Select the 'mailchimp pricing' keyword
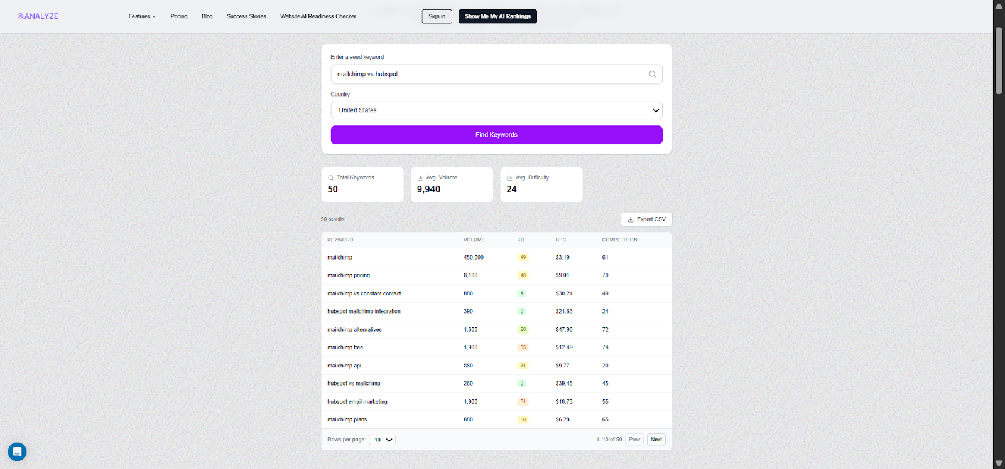Viewport: 1005px width, 469px height. [349, 275]
